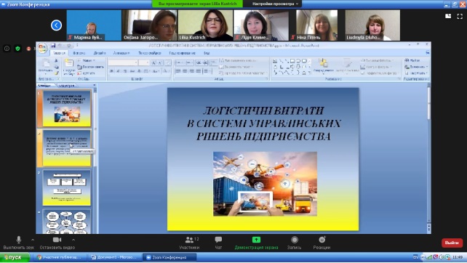Select slide 2 thumbnail in slides pane
Screen dimensions: 467x263
click(x=67, y=148)
